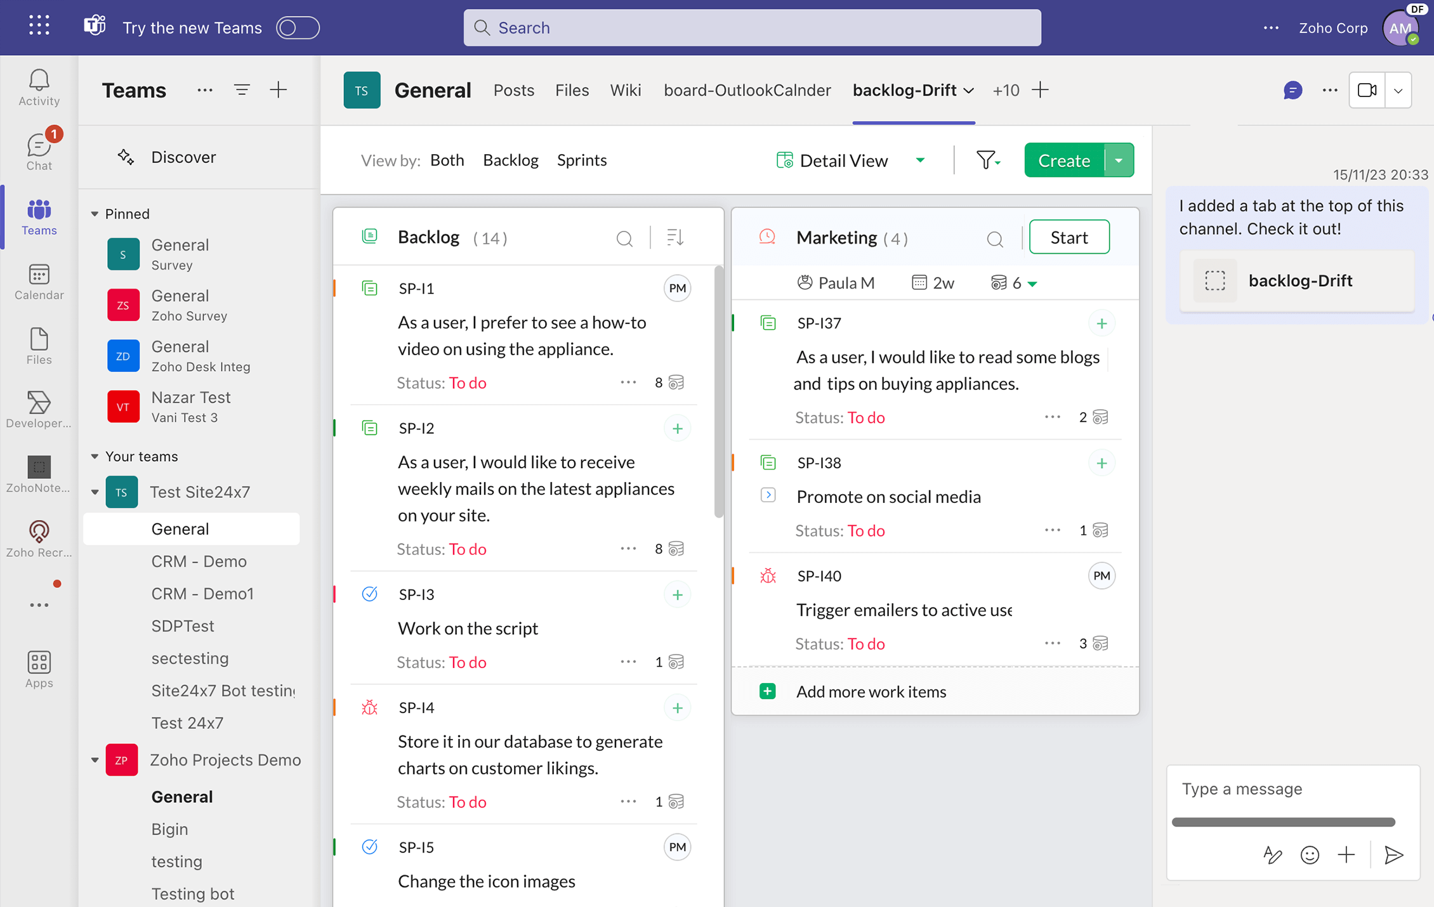Image resolution: width=1434 pixels, height=907 pixels.
Task: Open the Create button dropdown arrow
Action: coord(1119,160)
